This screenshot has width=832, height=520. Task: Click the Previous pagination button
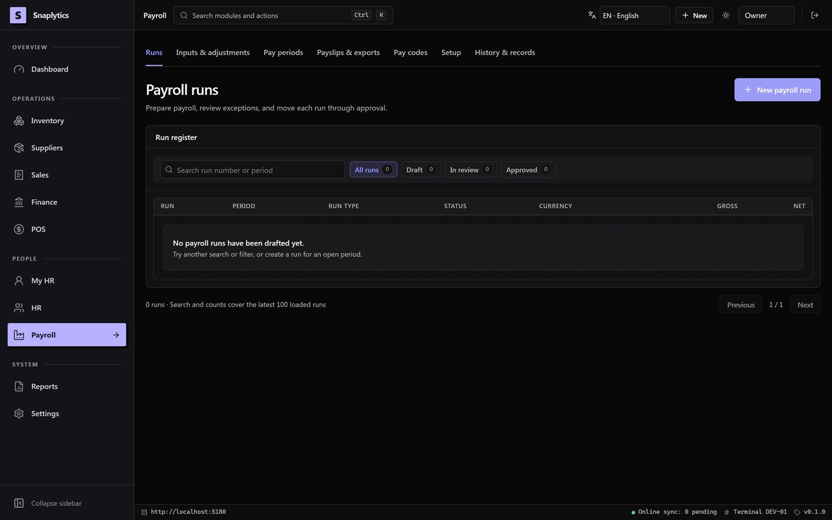click(741, 305)
